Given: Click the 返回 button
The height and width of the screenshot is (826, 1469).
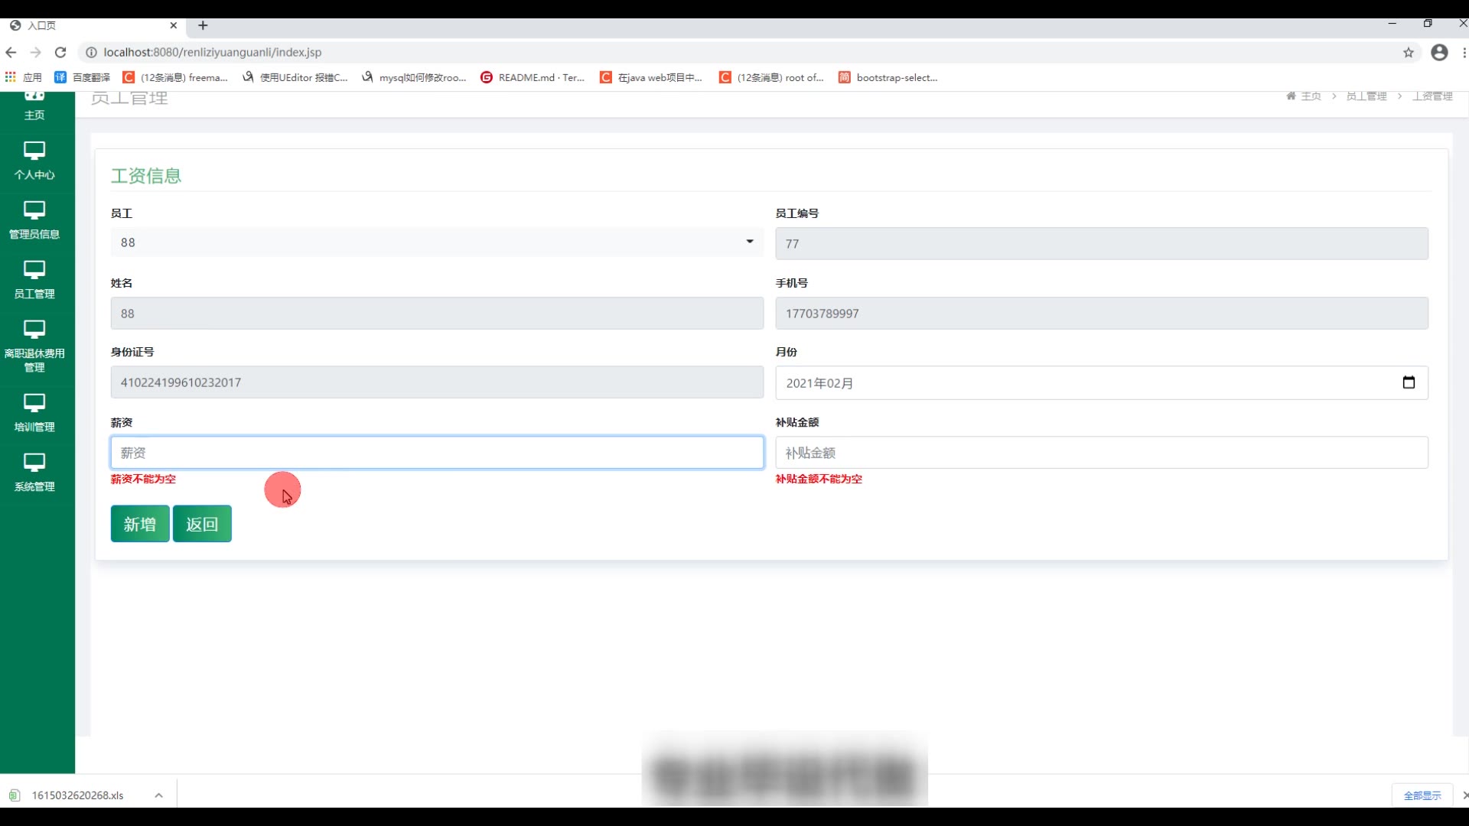Looking at the screenshot, I should click(202, 524).
